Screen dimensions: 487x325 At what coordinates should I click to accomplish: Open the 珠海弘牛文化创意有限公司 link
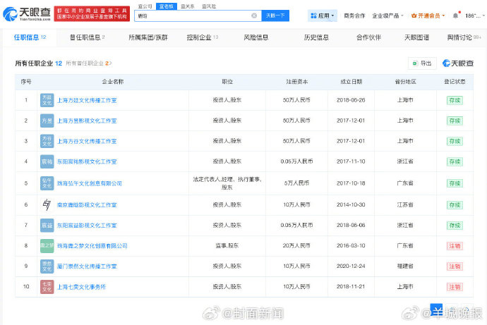90,183
